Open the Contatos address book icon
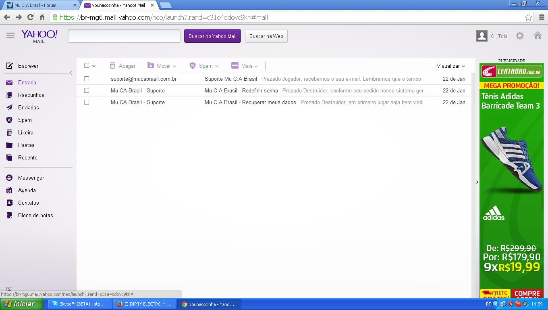The width and height of the screenshot is (548, 310). coord(9,203)
